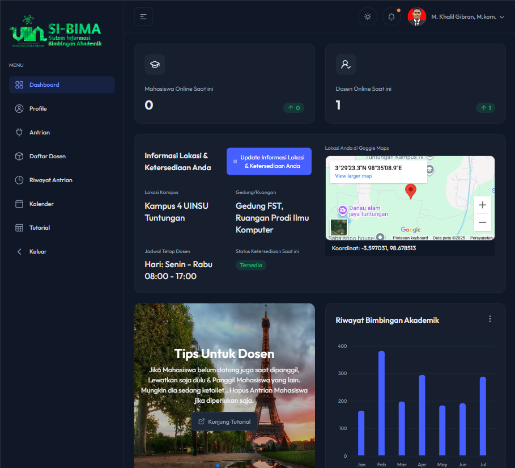Screen dimensions: 515x468
Task: Click the Jan bar in the chart
Action: tap(361, 433)
